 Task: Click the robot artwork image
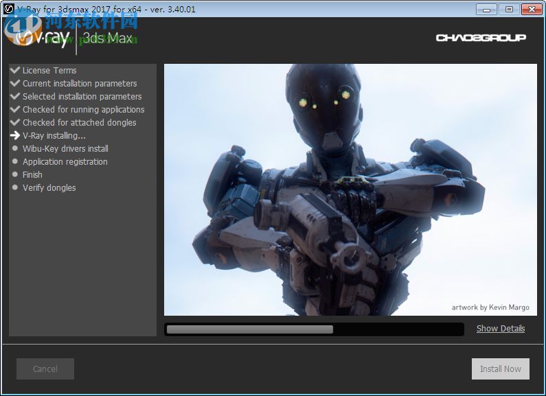click(x=350, y=189)
